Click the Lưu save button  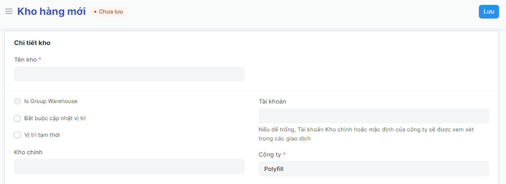pos(489,12)
